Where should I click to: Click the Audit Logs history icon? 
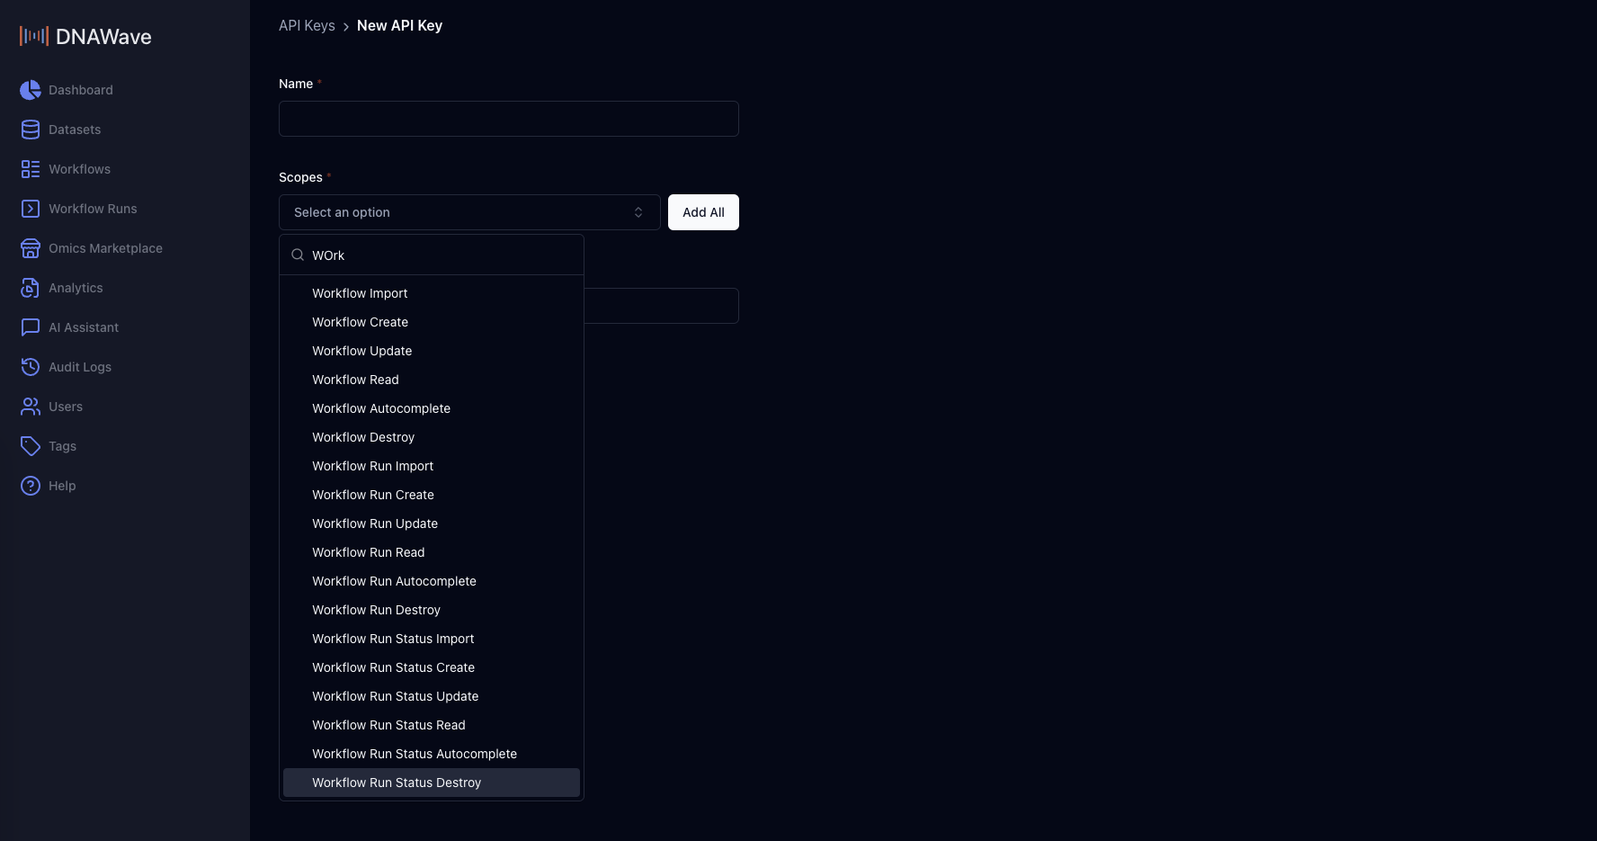click(x=30, y=366)
